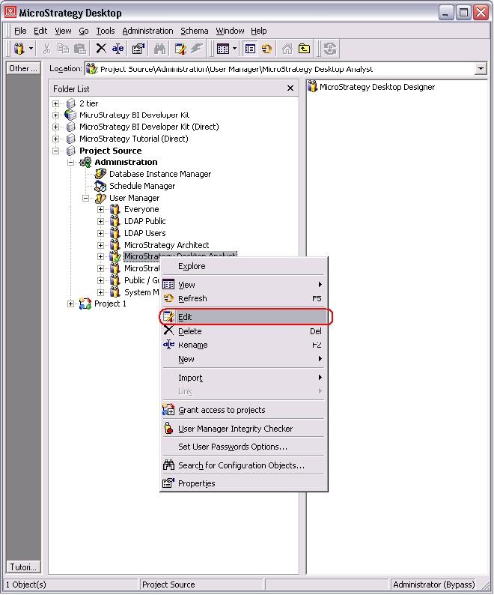Close the Folder List pane
The image size is (494, 595).
coord(290,88)
